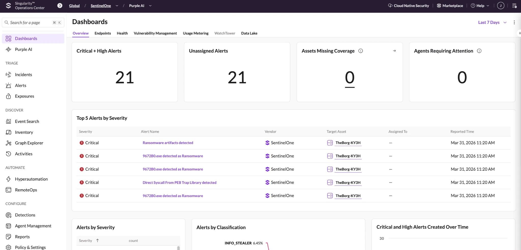
Task: Switch to the Overview tab
Action: click(81, 33)
